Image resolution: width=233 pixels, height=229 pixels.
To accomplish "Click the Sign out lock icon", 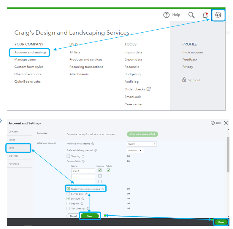I will tap(184, 80).
